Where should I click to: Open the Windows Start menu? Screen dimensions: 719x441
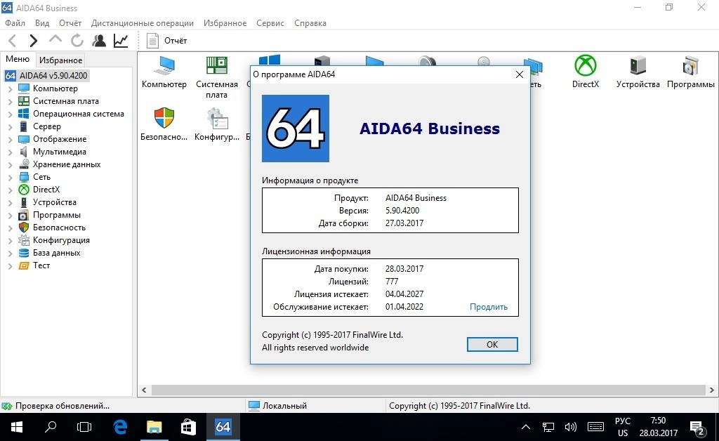[17, 427]
